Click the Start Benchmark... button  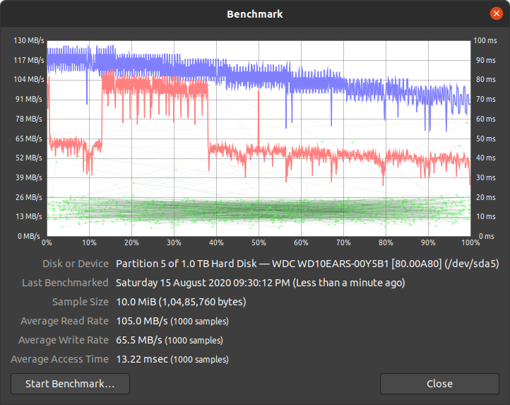[70, 384]
